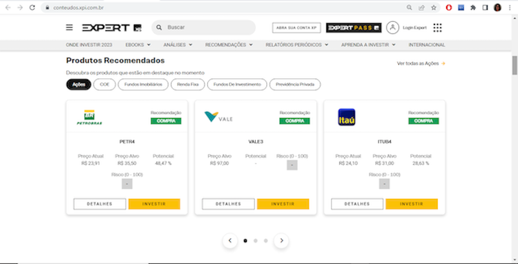Reload the page with refresh icon
This screenshot has height=264, width=518.
tap(32, 8)
